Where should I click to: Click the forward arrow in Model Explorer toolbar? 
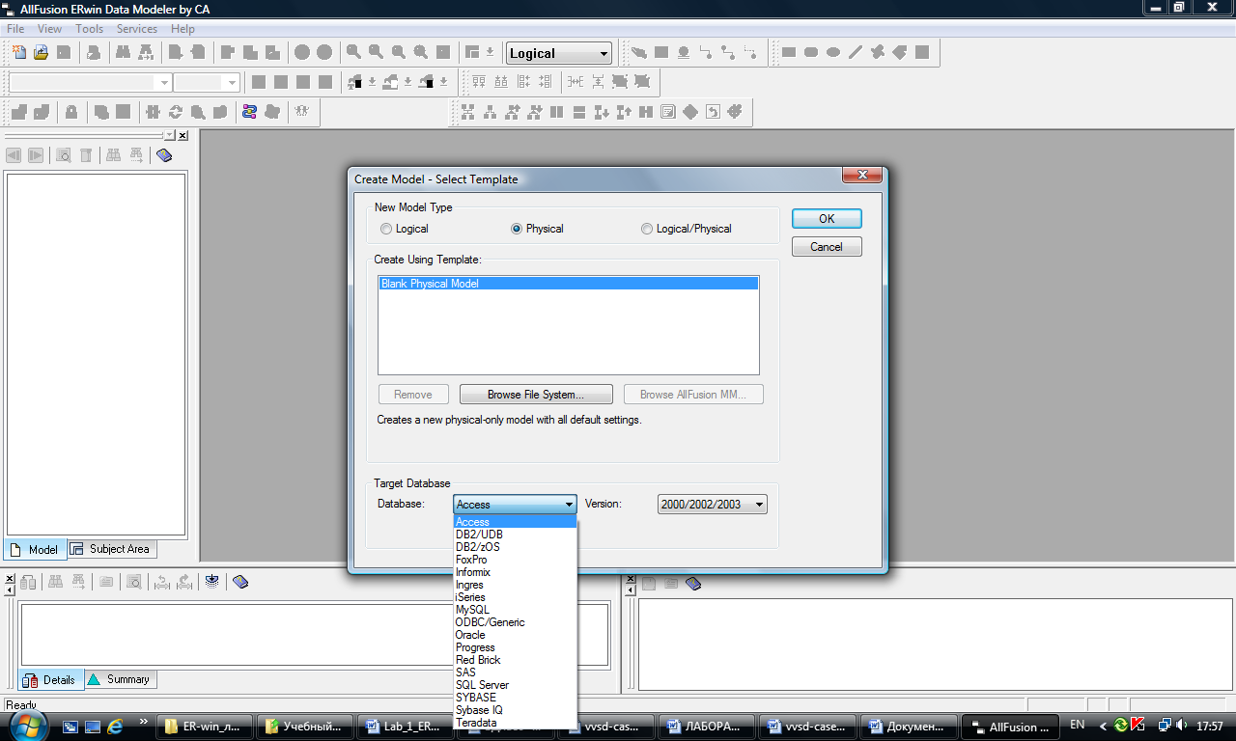36,154
